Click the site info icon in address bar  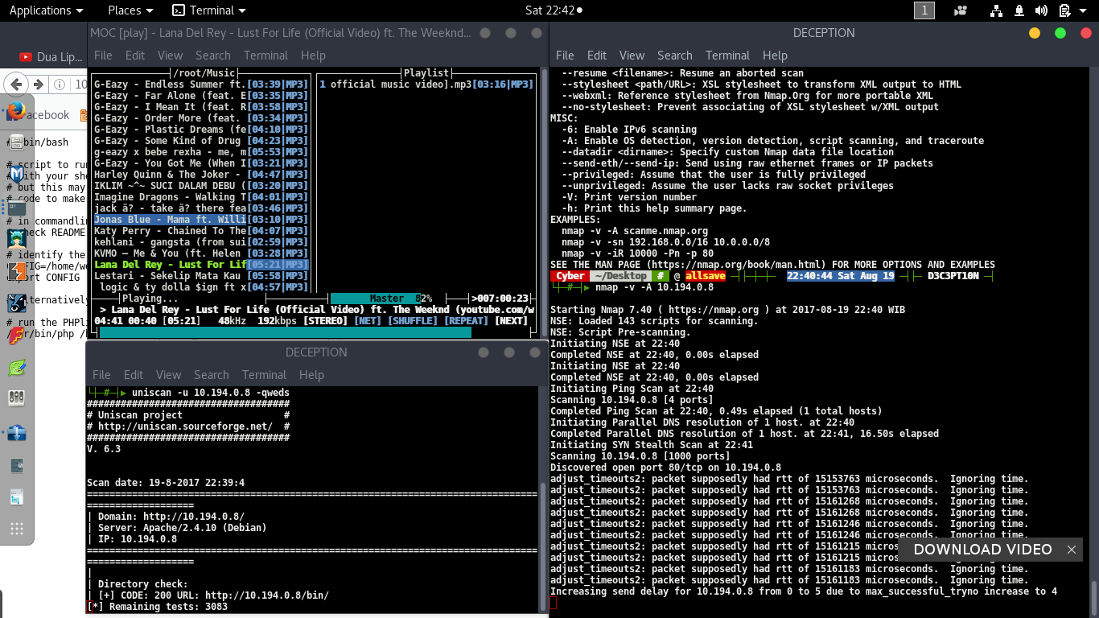[59, 84]
